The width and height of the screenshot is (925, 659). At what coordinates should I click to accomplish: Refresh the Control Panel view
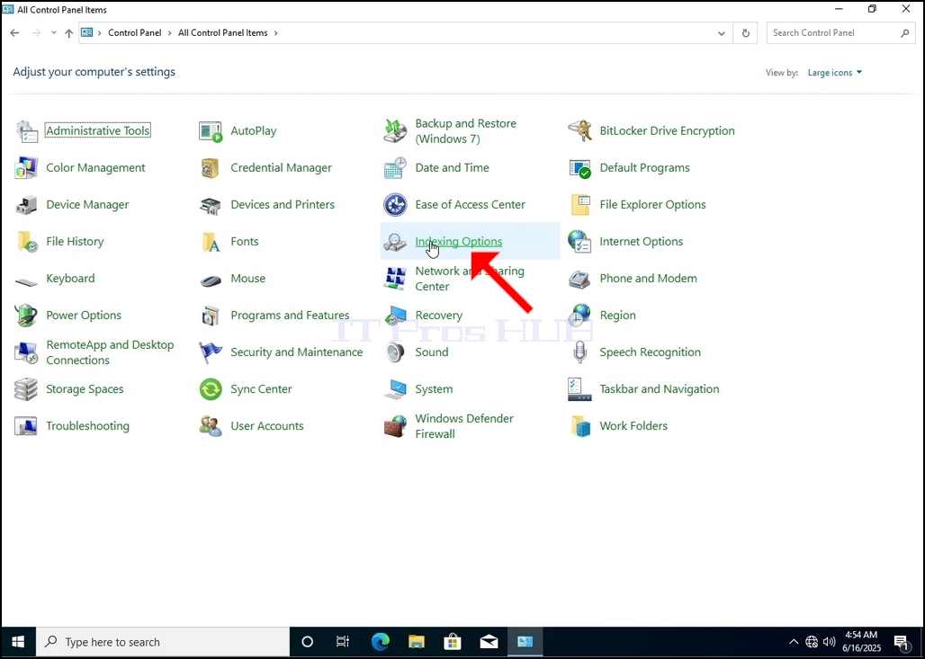click(746, 33)
